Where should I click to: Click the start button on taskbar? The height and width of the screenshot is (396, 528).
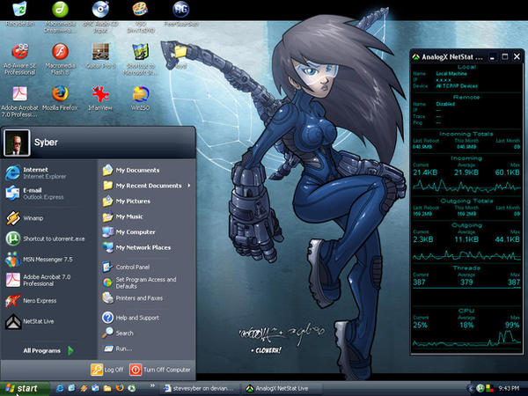click(x=24, y=388)
